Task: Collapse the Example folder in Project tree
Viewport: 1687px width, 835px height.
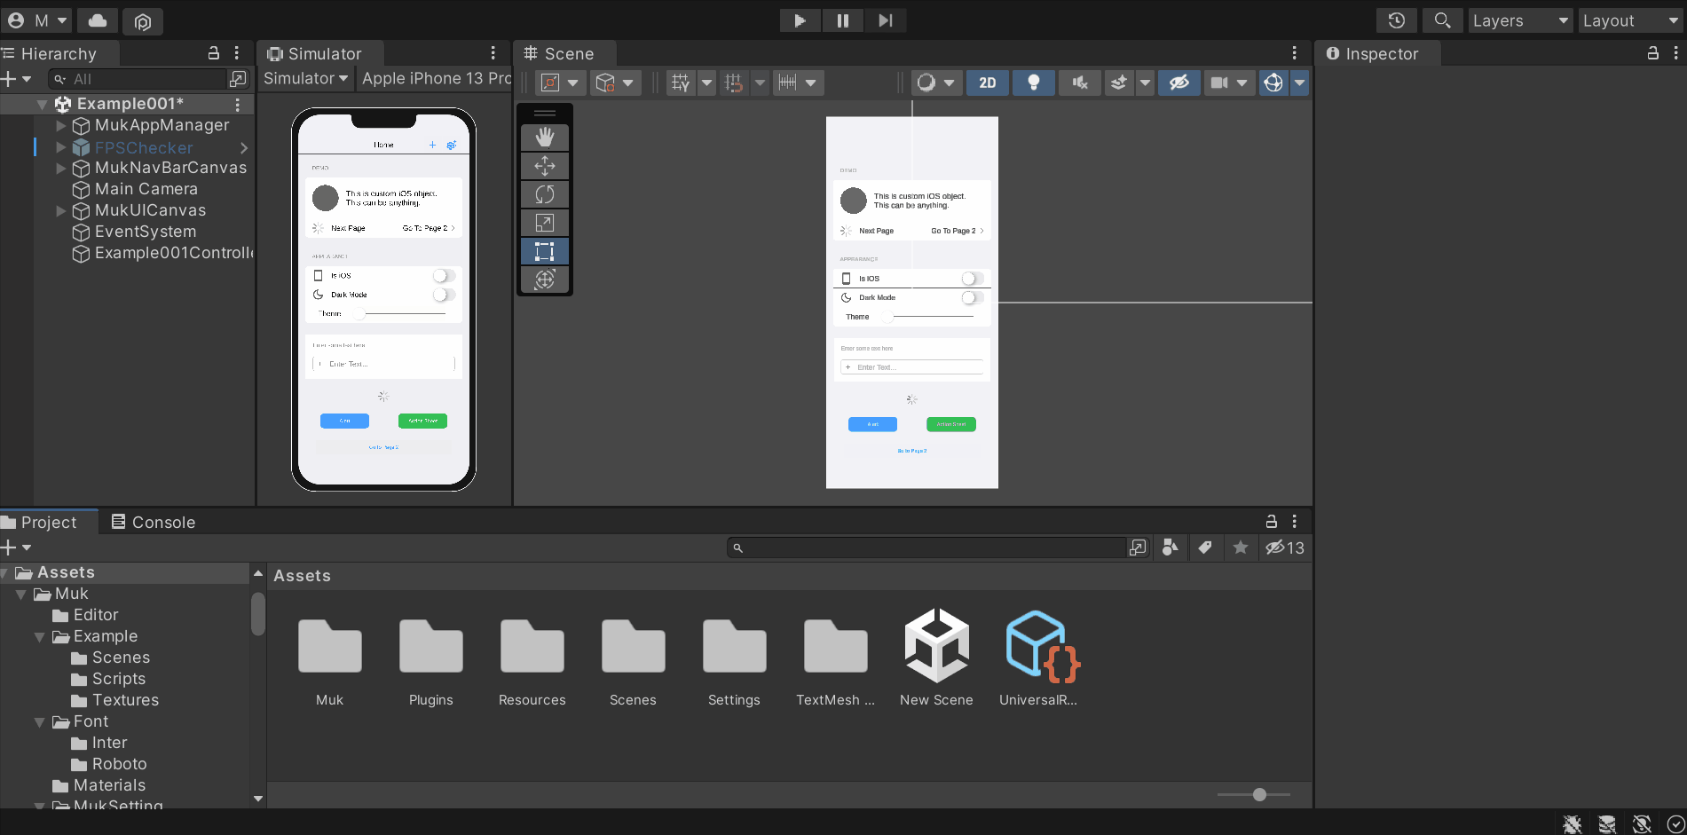Action: (39, 636)
